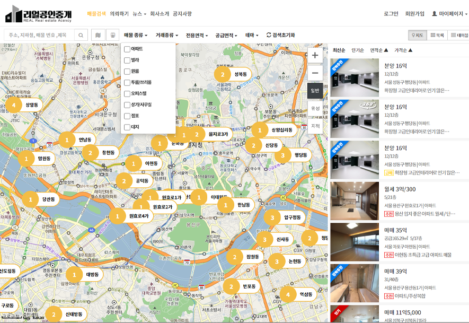This screenshot has width=469, height=323.
Task: Open the 마이페이지 dropdown
Action: (450, 14)
